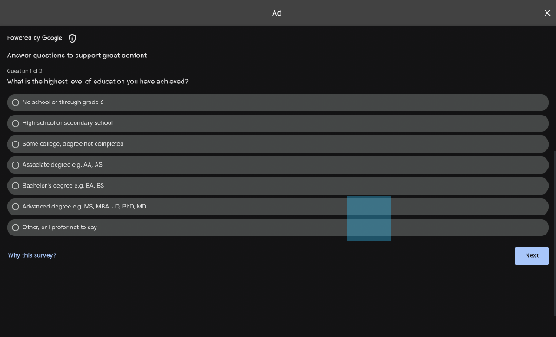This screenshot has width=556, height=337.
Task: Click the Powered by Google text
Action: [35, 38]
